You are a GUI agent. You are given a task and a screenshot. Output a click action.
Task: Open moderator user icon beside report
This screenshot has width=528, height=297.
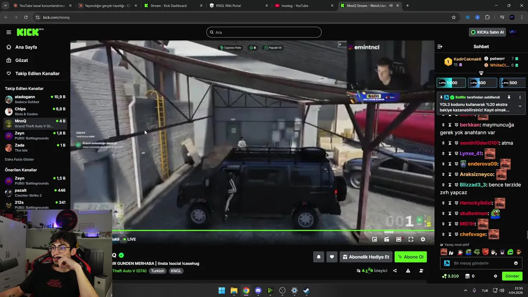(421, 271)
